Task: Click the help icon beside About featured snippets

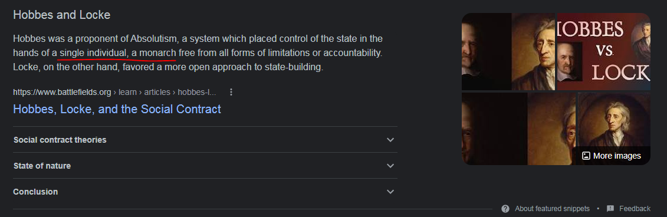Action: (505, 209)
